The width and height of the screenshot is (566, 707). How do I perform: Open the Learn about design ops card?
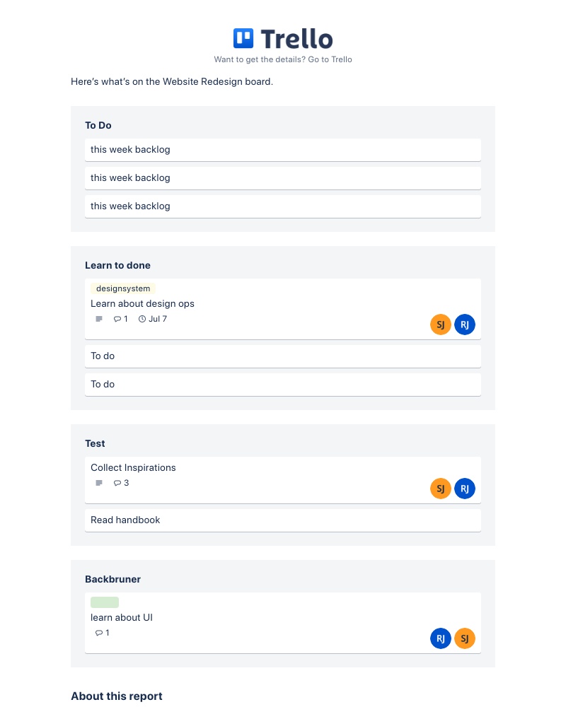pyautogui.click(x=142, y=303)
